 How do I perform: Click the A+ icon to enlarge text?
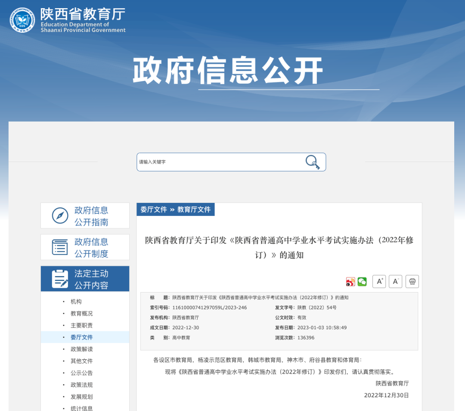tap(379, 281)
